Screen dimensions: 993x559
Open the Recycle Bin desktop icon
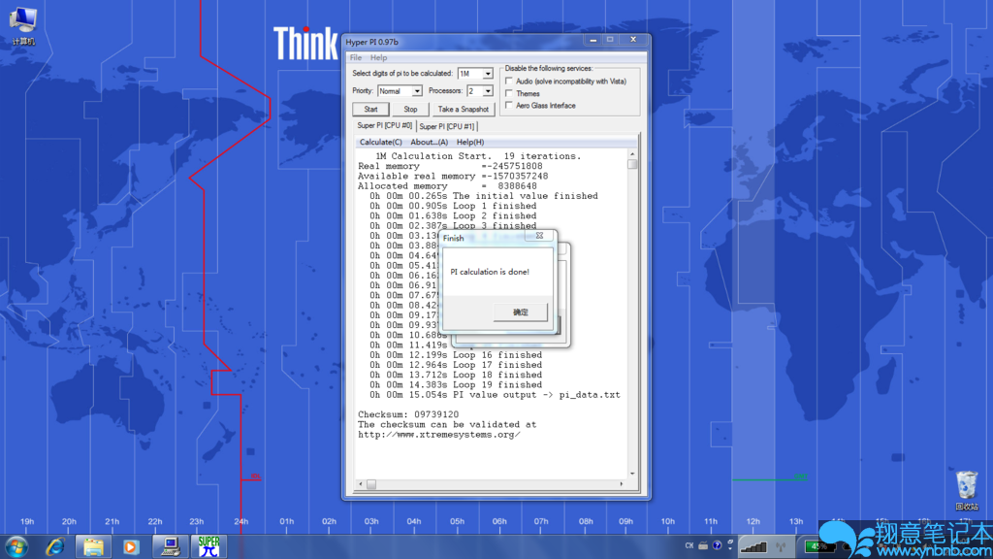click(x=967, y=490)
